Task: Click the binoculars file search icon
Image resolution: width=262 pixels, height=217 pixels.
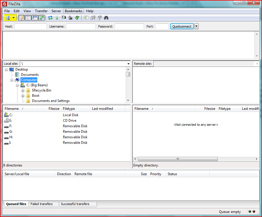Action: [106, 18]
